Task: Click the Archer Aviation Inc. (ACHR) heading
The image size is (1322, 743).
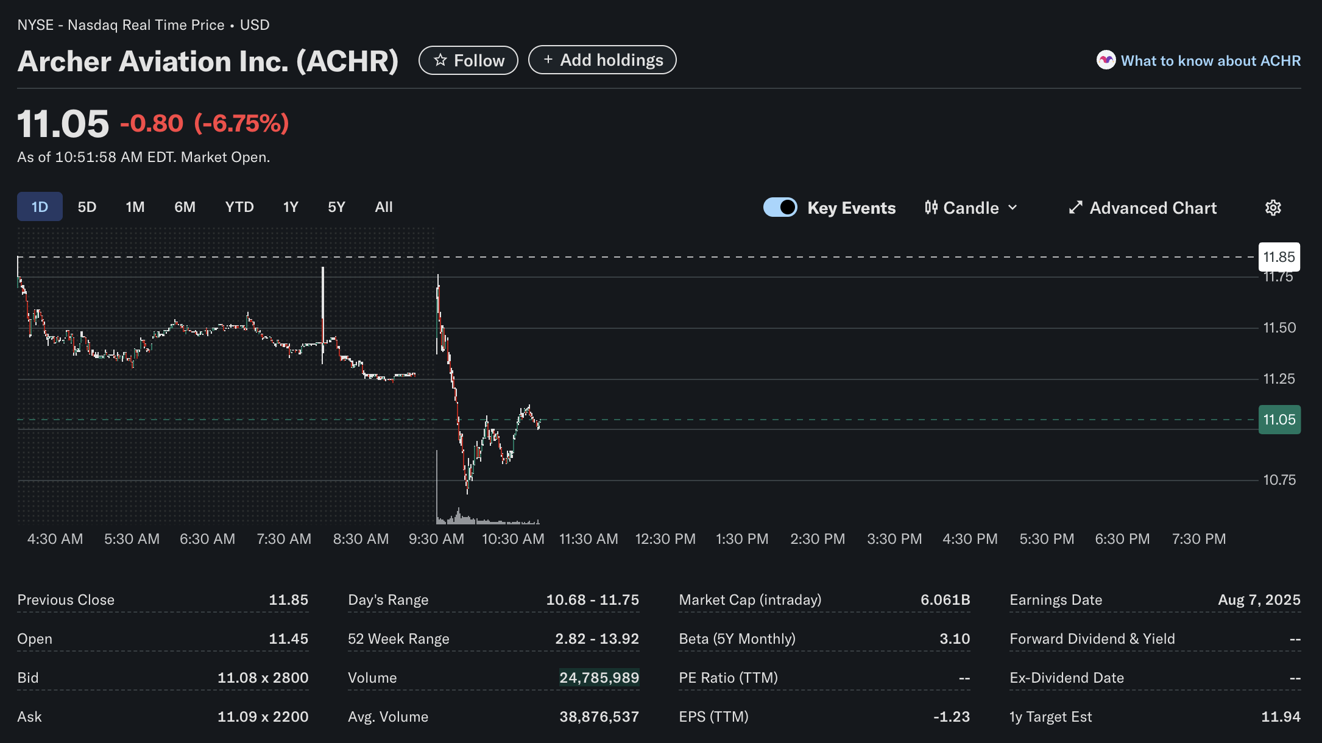Action: (208, 61)
